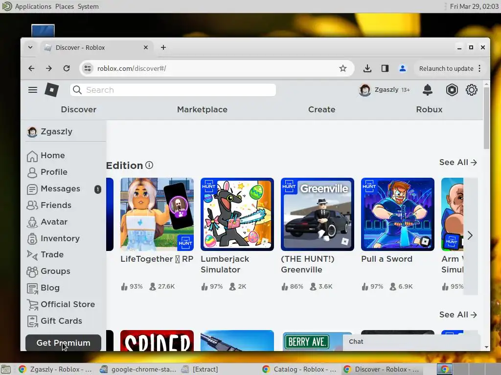Open Chrome three-dot menu

[x=479, y=68]
